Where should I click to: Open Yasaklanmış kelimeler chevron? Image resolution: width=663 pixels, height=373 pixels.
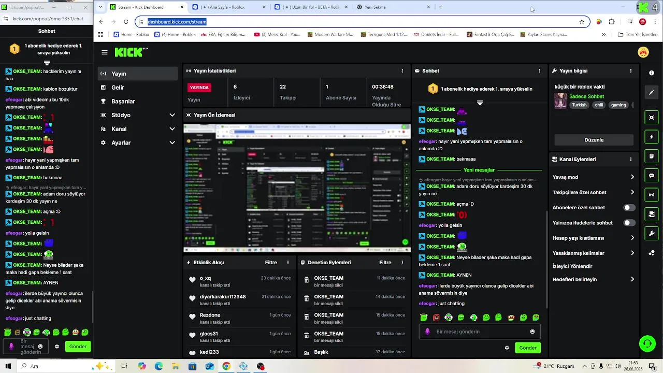pos(632,253)
